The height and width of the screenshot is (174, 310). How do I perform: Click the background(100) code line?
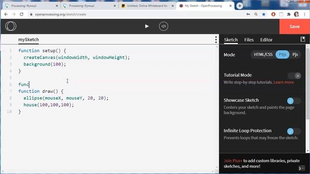point(45,64)
